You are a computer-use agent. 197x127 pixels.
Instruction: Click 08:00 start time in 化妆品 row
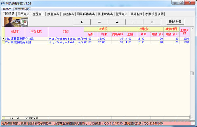tap(91, 39)
